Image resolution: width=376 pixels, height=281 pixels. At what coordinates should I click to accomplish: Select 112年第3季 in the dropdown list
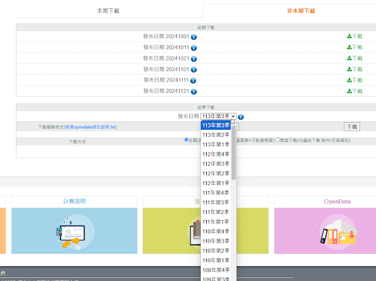click(216, 164)
